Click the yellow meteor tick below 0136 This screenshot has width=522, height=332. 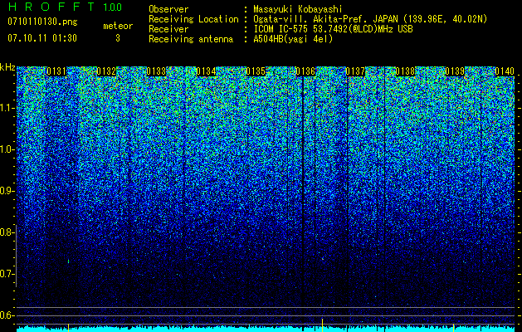click(322, 324)
